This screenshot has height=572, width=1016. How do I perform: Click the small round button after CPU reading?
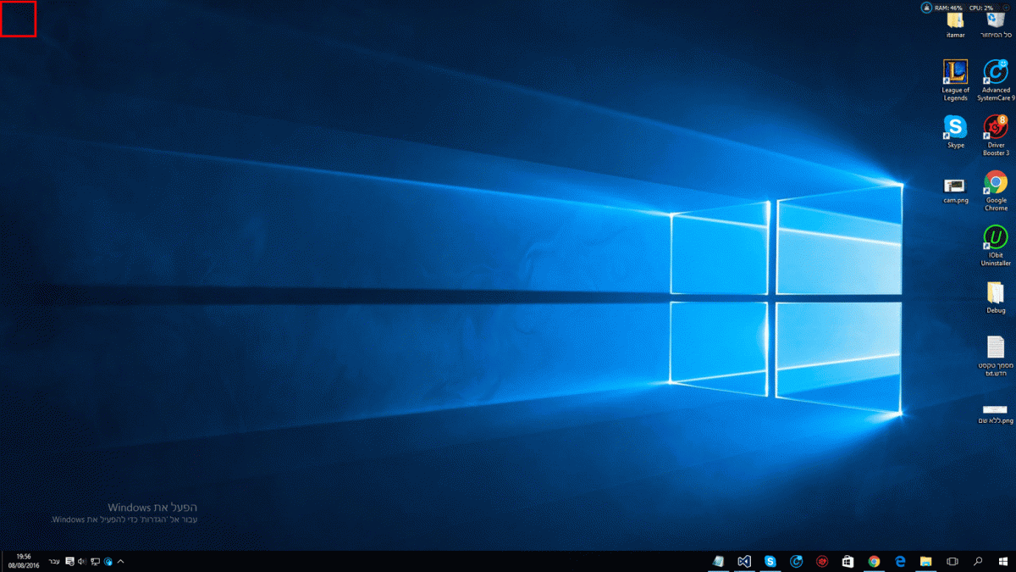(x=1004, y=8)
